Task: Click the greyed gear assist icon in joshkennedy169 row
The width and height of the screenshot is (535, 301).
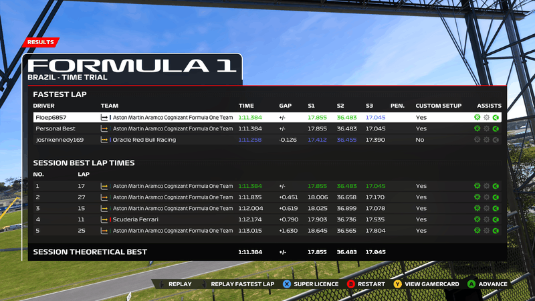Action: pyautogui.click(x=487, y=140)
